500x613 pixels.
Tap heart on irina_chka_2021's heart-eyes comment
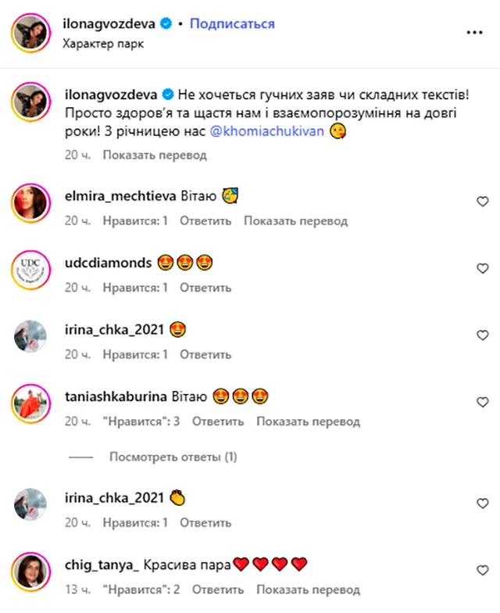(483, 335)
